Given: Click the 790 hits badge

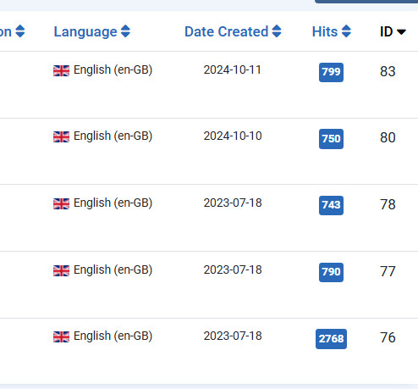Looking at the screenshot, I should tap(331, 272).
